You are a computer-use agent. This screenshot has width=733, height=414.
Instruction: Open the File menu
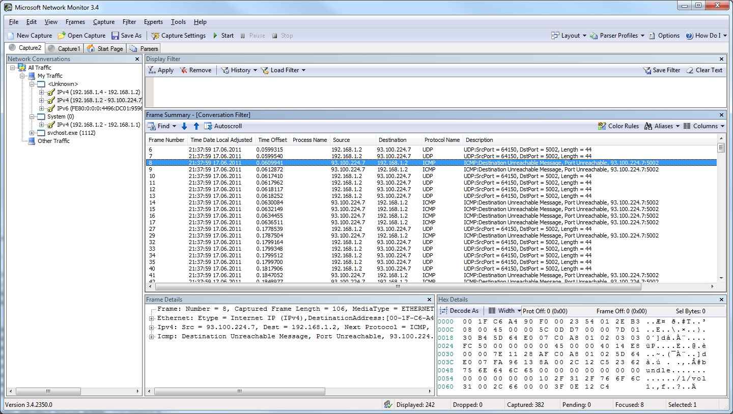[14, 22]
